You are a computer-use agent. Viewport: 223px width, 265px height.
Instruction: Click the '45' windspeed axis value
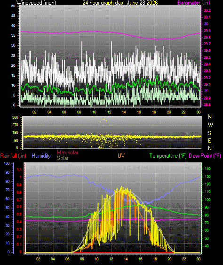pyautogui.click(x=13, y=16)
